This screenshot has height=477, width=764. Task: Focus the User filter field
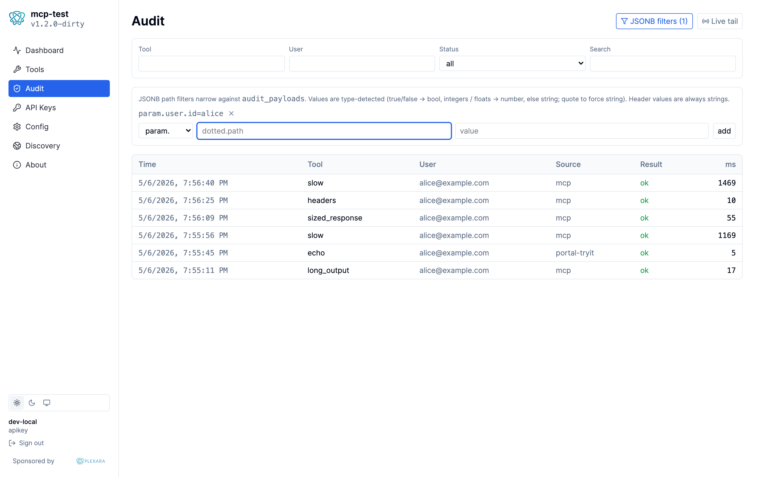(x=362, y=64)
